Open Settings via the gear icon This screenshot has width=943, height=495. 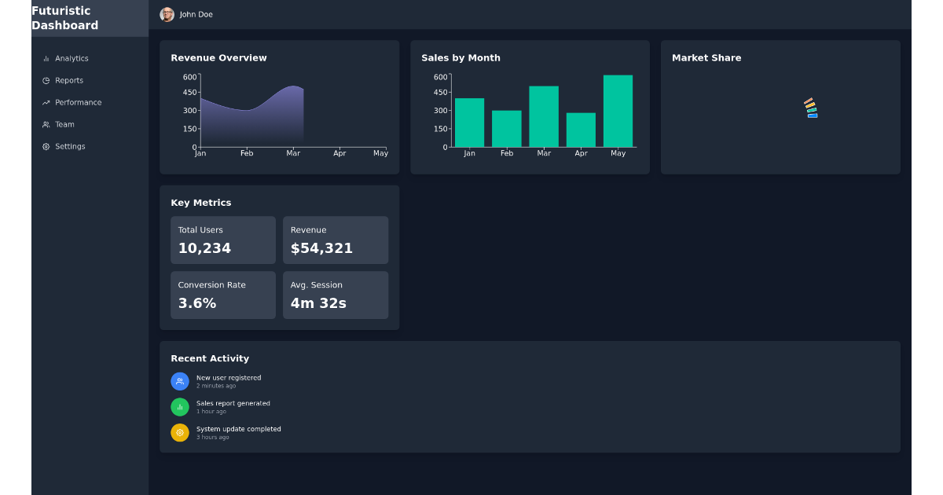46,146
